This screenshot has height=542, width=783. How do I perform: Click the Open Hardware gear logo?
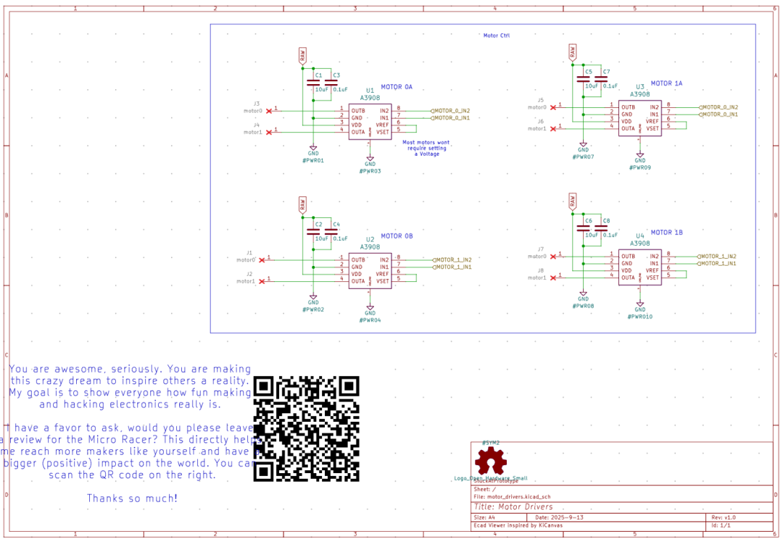[x=491, y=461]
